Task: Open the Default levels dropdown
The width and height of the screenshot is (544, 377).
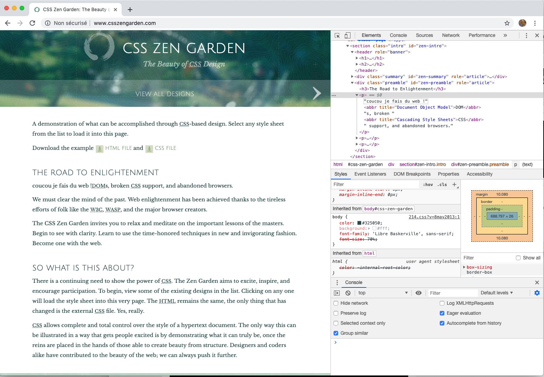Action: 497,292
